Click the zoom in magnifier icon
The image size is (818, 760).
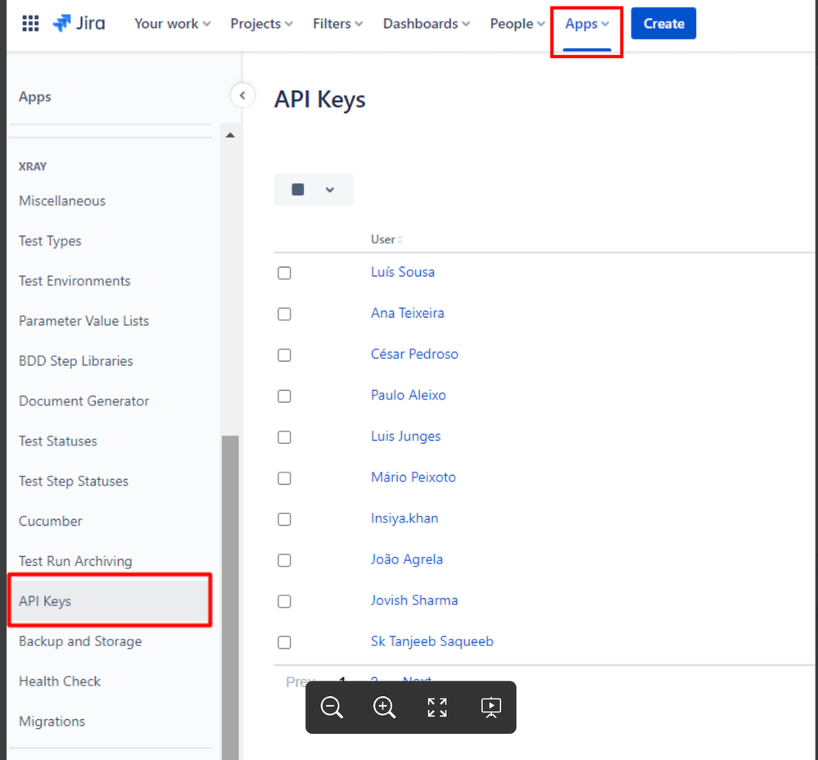pos(385,708)
